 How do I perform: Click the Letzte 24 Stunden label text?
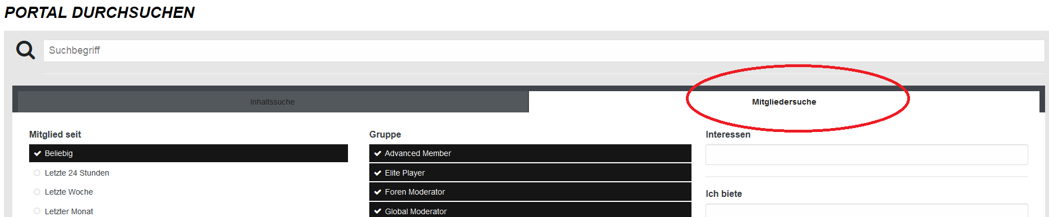(77, 173)
